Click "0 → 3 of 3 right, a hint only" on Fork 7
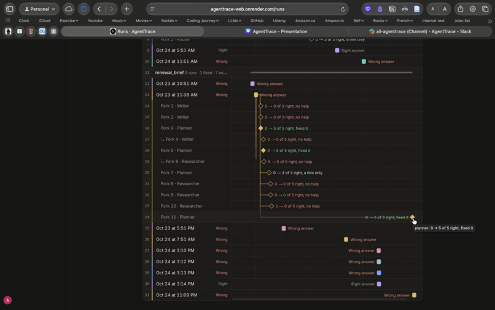 [298, 173]
